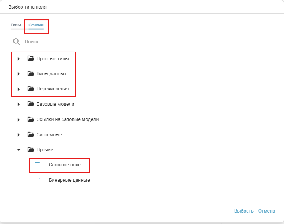Screen dimensions: 284x224
Task: Click the magnifying glass search icon
Action: point(16,41)
